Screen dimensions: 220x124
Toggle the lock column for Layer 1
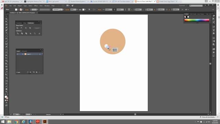click(x=20, y=54)
